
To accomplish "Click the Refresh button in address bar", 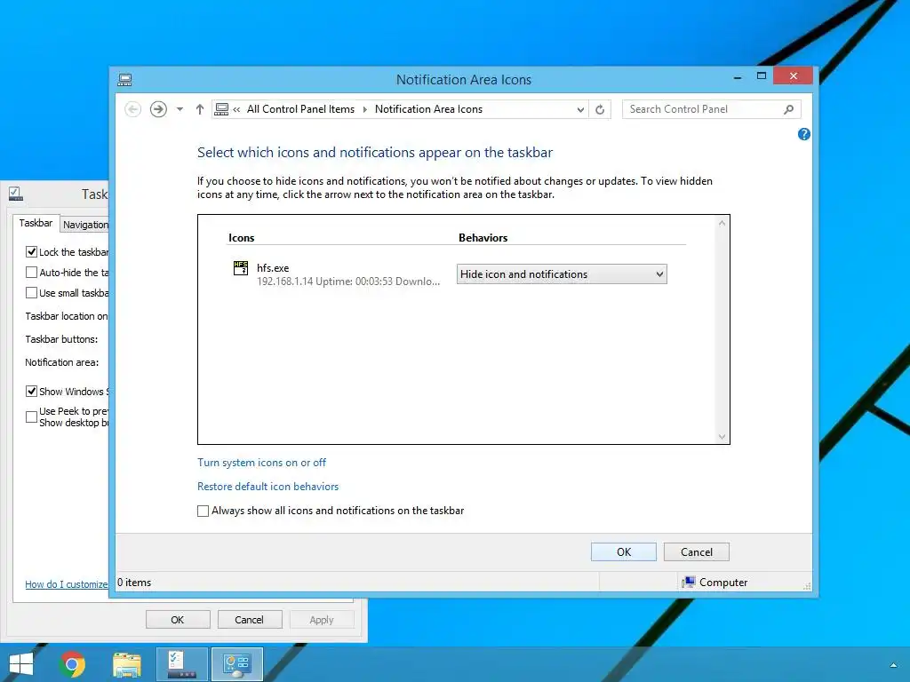I will 600,109.
